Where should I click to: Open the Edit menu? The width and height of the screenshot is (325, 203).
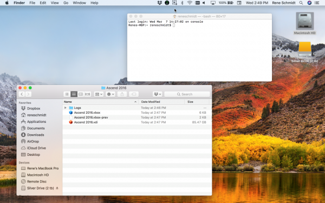pos(43,3)
